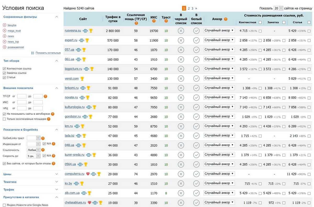This screenshot has width=314, height=207.
Task: Click trophy icon beside versii.com
Action: 82,79
